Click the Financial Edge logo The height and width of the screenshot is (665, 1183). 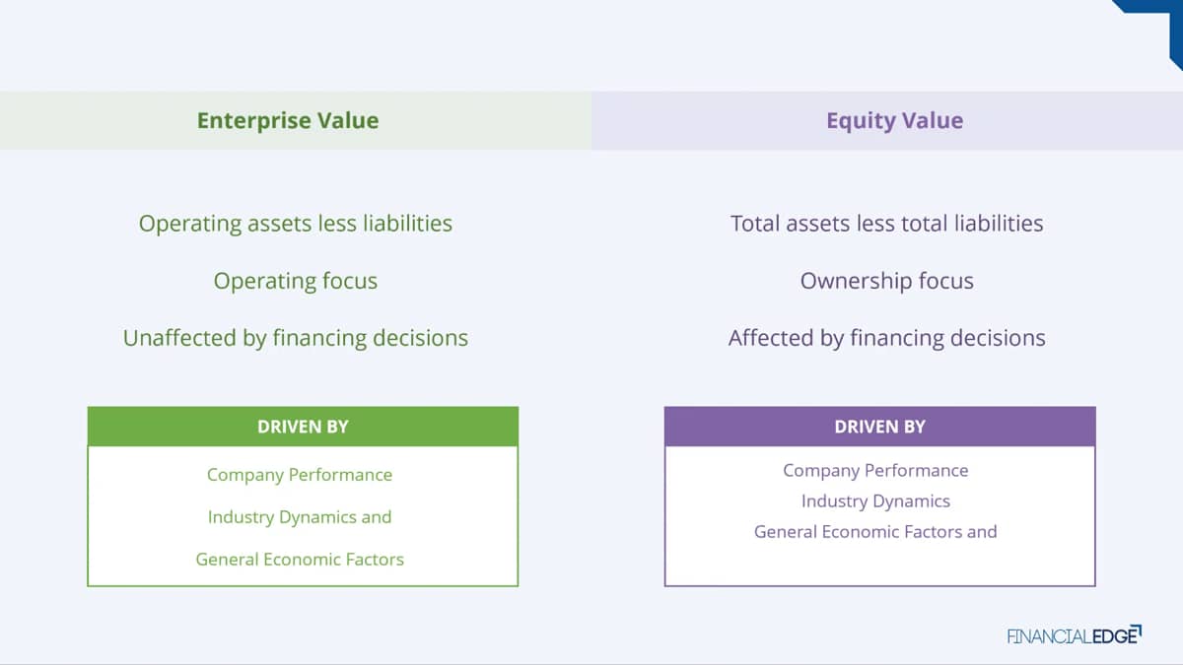pos(1074,634)
